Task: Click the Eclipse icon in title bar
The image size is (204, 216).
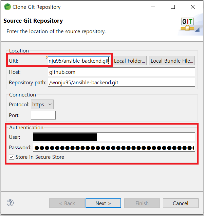Action: [x=7, y=7]
